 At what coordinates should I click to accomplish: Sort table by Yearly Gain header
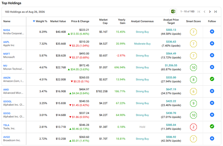(x=122, y=21)
